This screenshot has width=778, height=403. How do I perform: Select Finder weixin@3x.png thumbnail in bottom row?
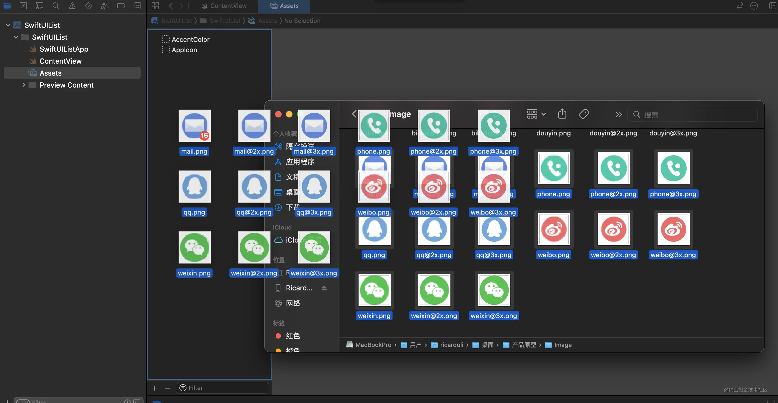pos(494,290)
